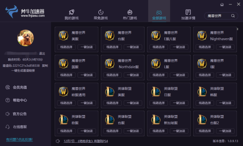Click WoW icon of 魔兽世界 Northdale服
Viewport: 243px width, 146px height.
(110, 64)
